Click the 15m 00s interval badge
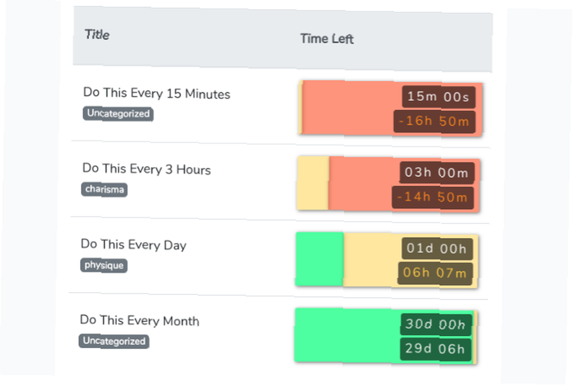573x386 pixels. pyautogui.click(x=438, y=97)
